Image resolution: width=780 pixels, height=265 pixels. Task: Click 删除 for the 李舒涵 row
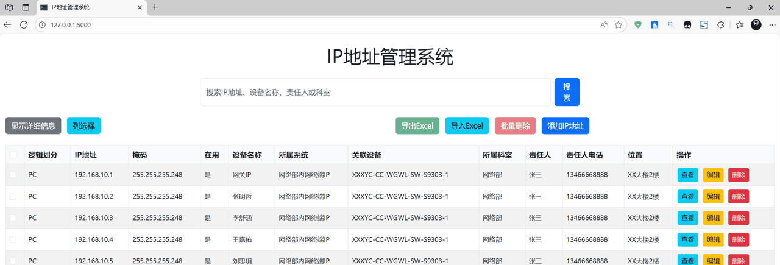point(739,217)
